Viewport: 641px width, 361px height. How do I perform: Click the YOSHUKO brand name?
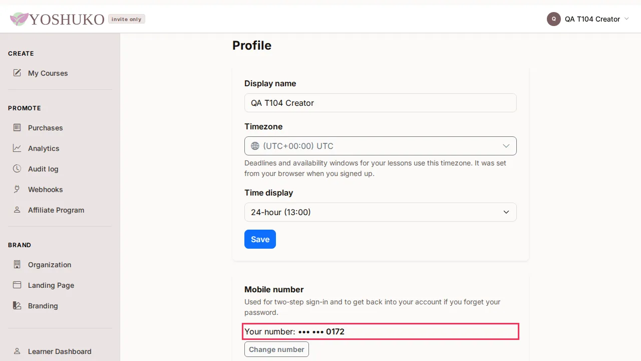pos(67,20)
